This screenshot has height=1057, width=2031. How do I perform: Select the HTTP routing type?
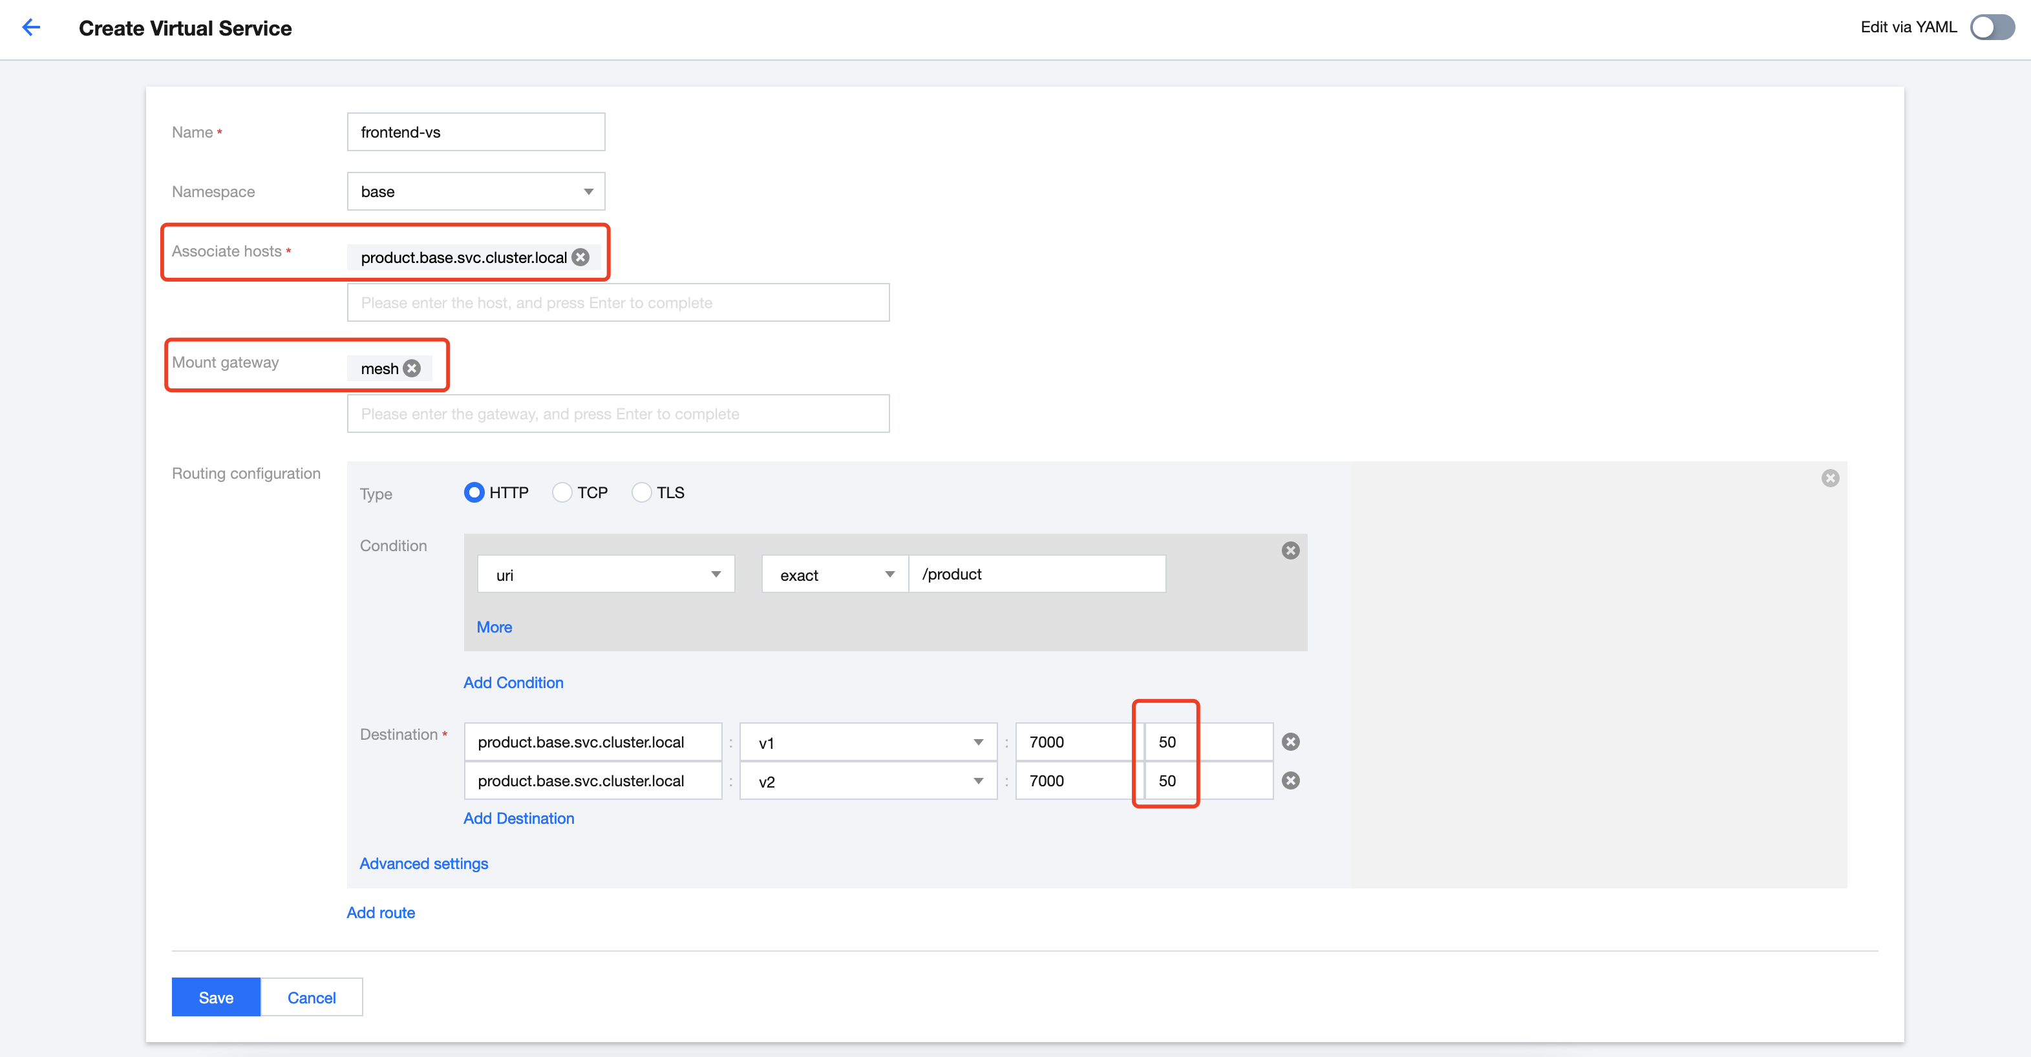[x=474, y=492]
